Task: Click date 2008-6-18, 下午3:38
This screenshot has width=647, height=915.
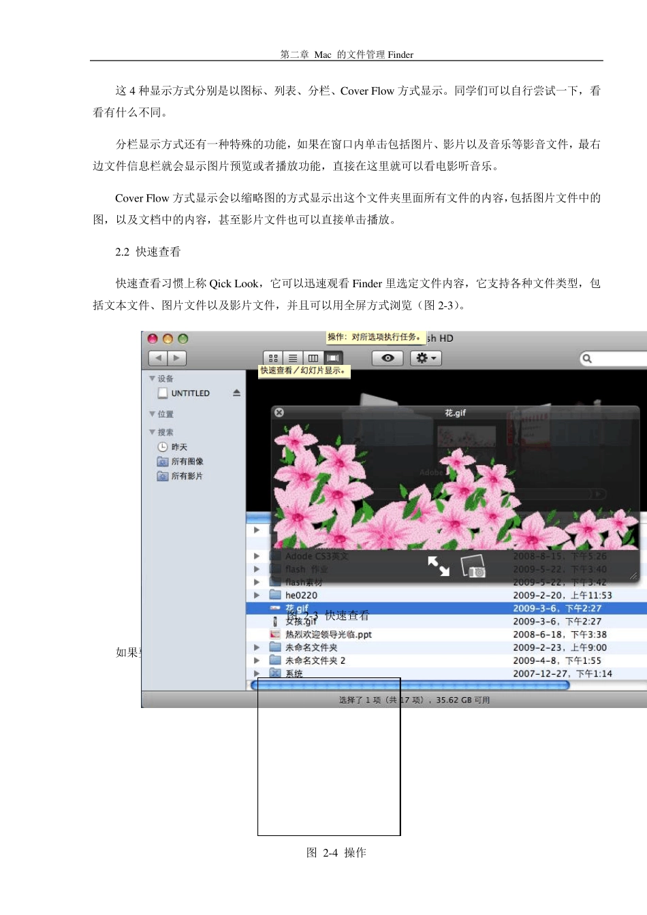Action: [x=560, y=635]
